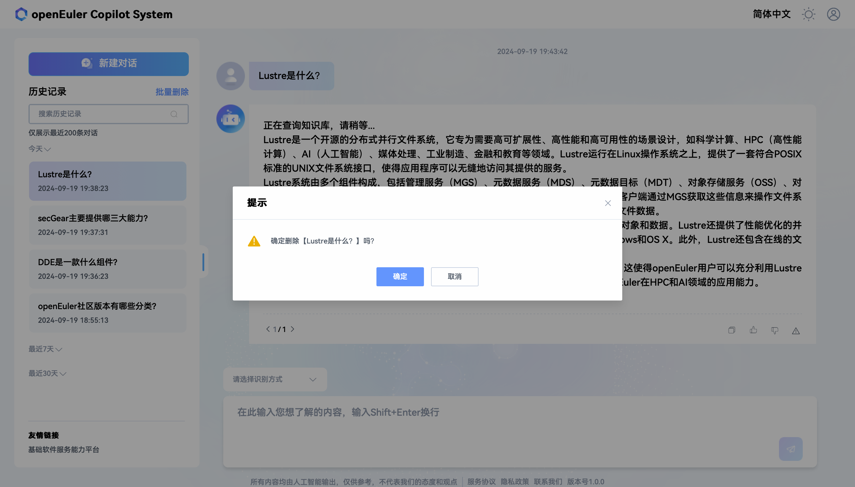The height and width of the screenshot is (487, 855).
Task: Confirm deletion with the 确定 button
Action: [400, 276]
